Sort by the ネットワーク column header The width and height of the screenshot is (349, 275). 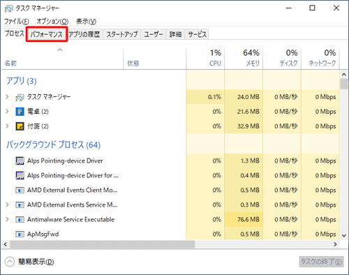tap(320, 59)
